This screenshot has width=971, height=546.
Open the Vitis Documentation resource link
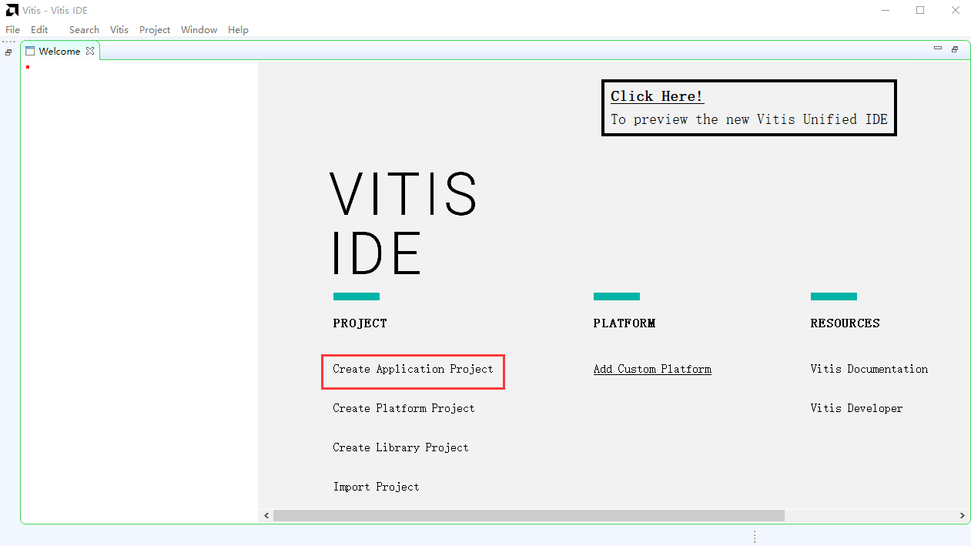point(869,369)
